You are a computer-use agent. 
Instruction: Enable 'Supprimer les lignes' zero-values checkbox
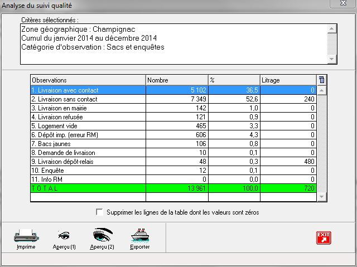(100, 212)
